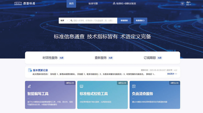Viewport: 203px width, 113px height.
Task: Open the 标准化+创新实验室 menu item
Action: pyautogui.click(x=126, y=4)
